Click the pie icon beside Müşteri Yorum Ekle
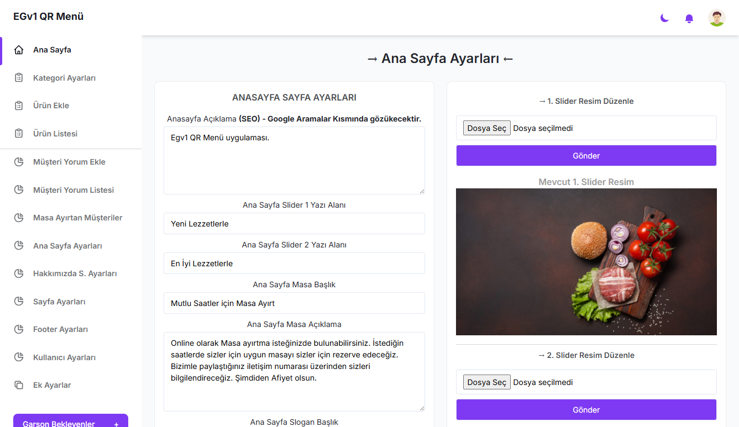Viewport: 739px width, 427px height. [x=19, y=162]
